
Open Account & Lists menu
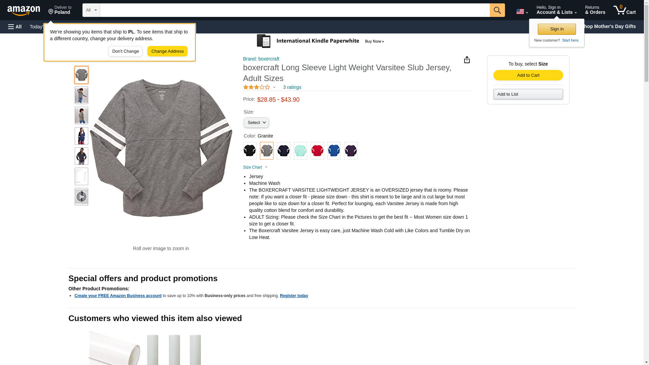[x=556, y=10]
